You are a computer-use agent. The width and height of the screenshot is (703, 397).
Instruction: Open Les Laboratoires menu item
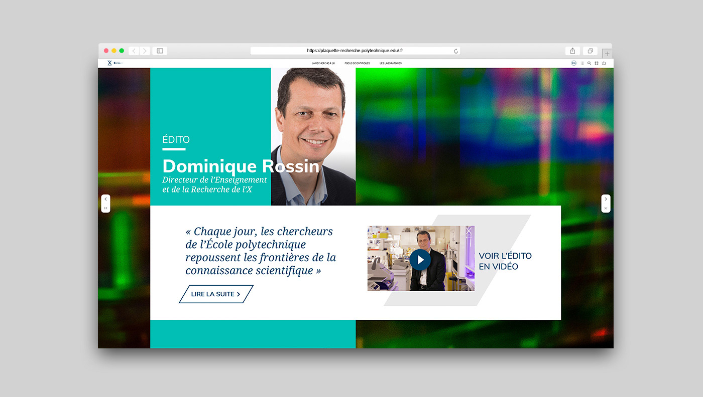[x=391, y=63]
